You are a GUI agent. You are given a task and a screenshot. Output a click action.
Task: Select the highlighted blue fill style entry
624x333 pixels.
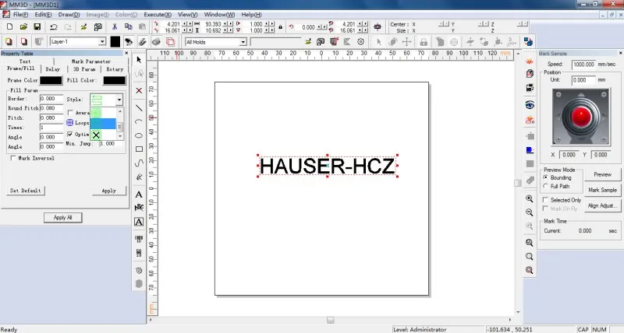(103, 124)
